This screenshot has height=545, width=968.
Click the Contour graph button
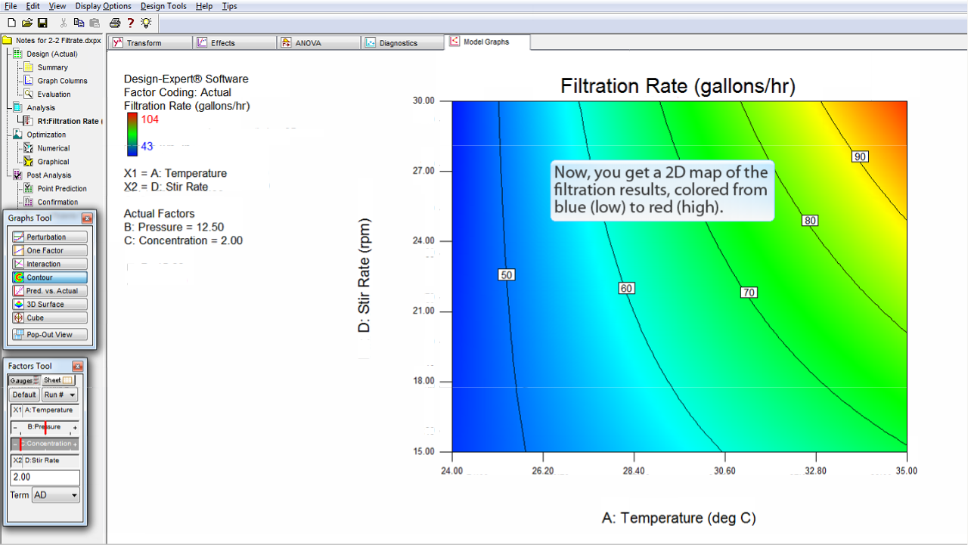50,277
